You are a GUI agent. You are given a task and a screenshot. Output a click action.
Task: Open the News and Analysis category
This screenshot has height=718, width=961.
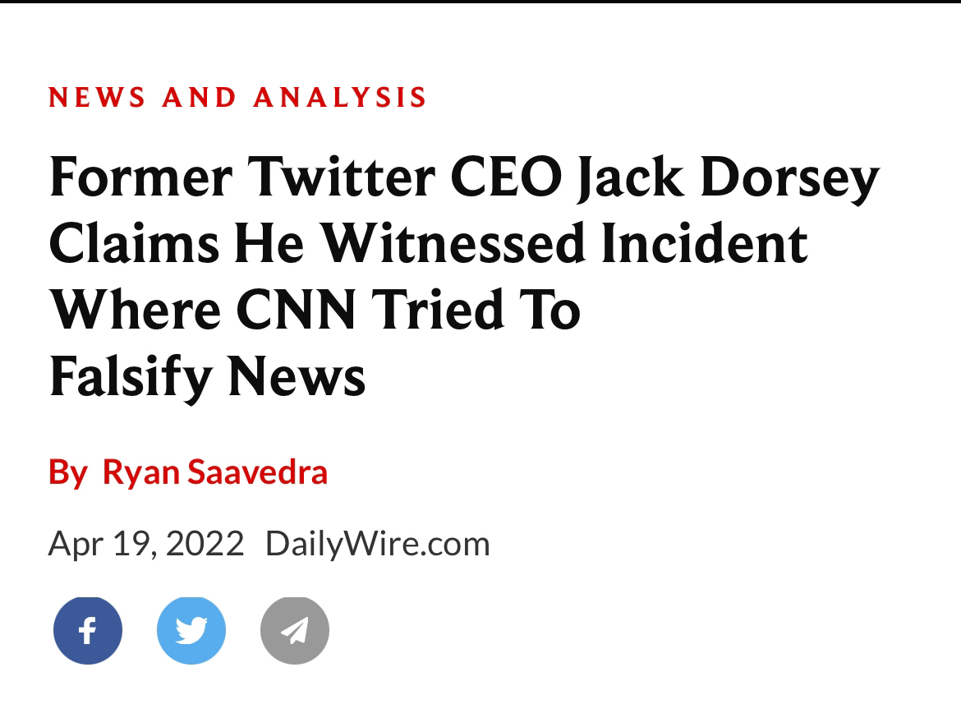(x=237, y=98)
